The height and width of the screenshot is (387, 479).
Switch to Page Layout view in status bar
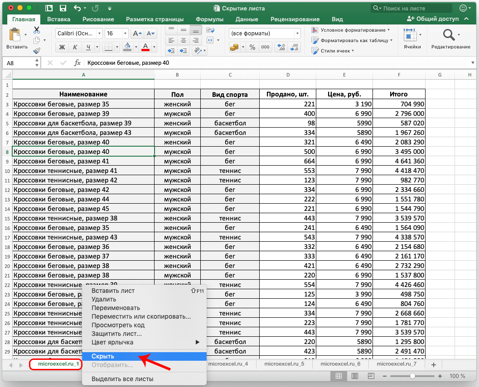(x=355, y=376)
